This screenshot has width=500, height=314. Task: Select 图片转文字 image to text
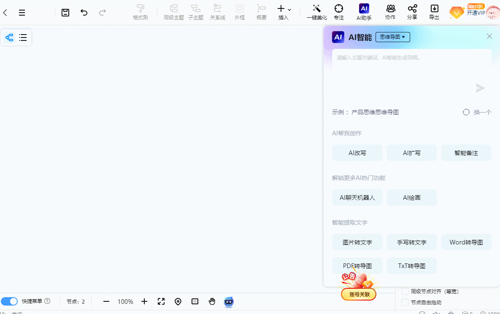[357, 242]
